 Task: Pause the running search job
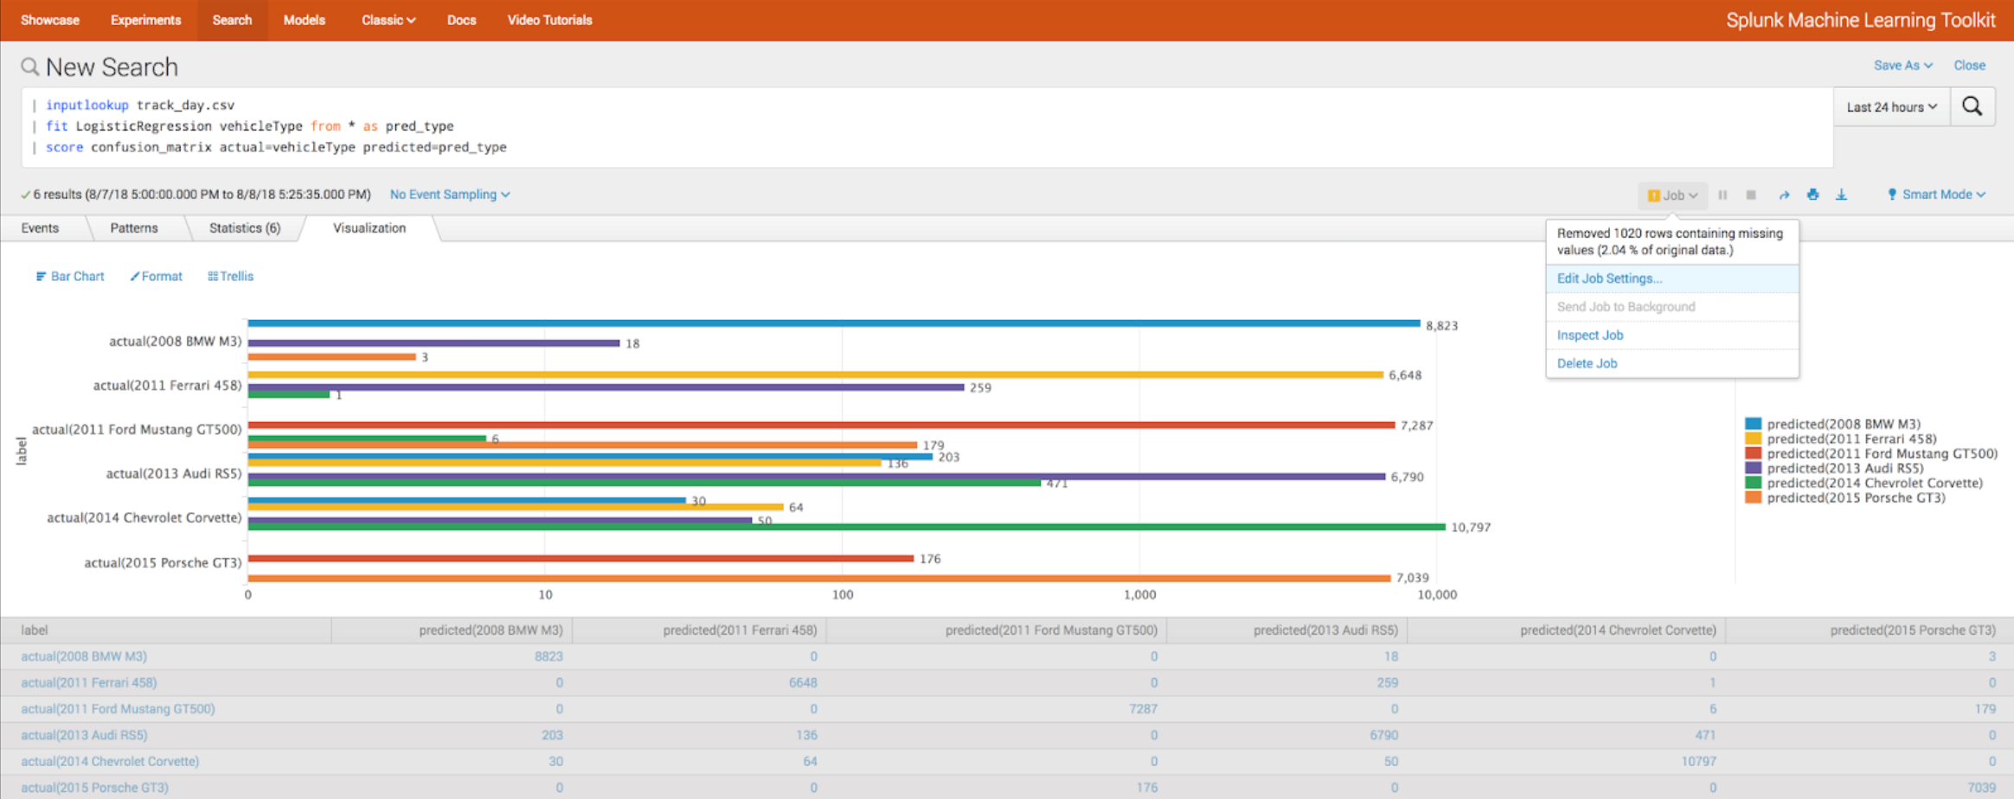1722,195
